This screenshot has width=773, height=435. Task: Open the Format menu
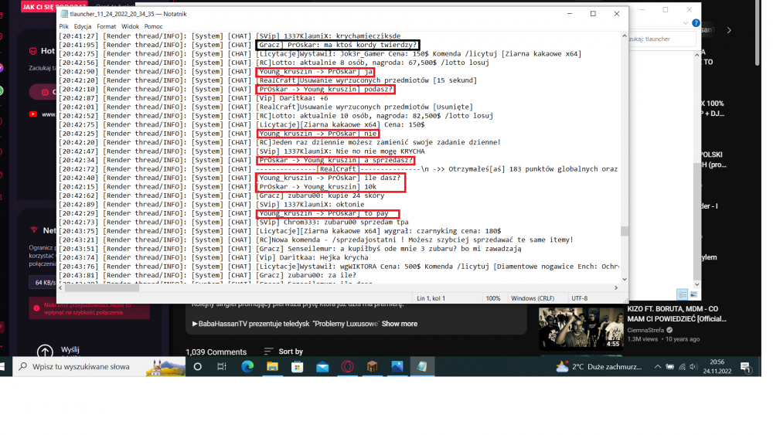[107, 26]
